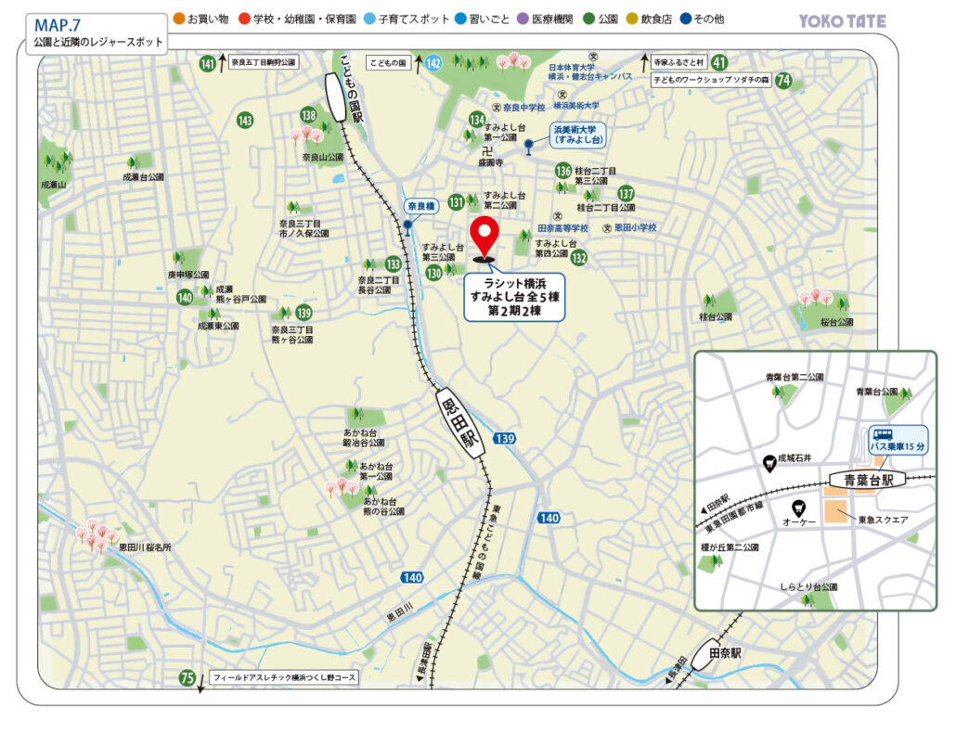Expand park marker 141 near こどもの国駅
The image size is (956, 733).
click(209, 64)
